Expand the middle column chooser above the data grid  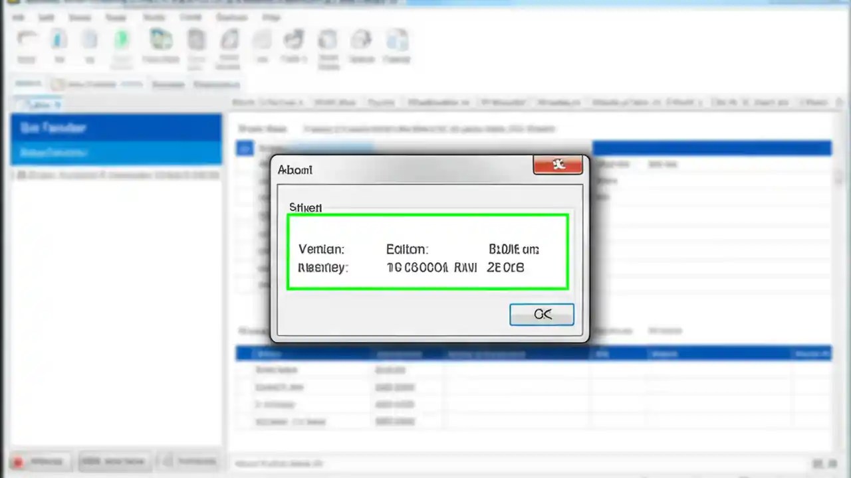[502, 102]
